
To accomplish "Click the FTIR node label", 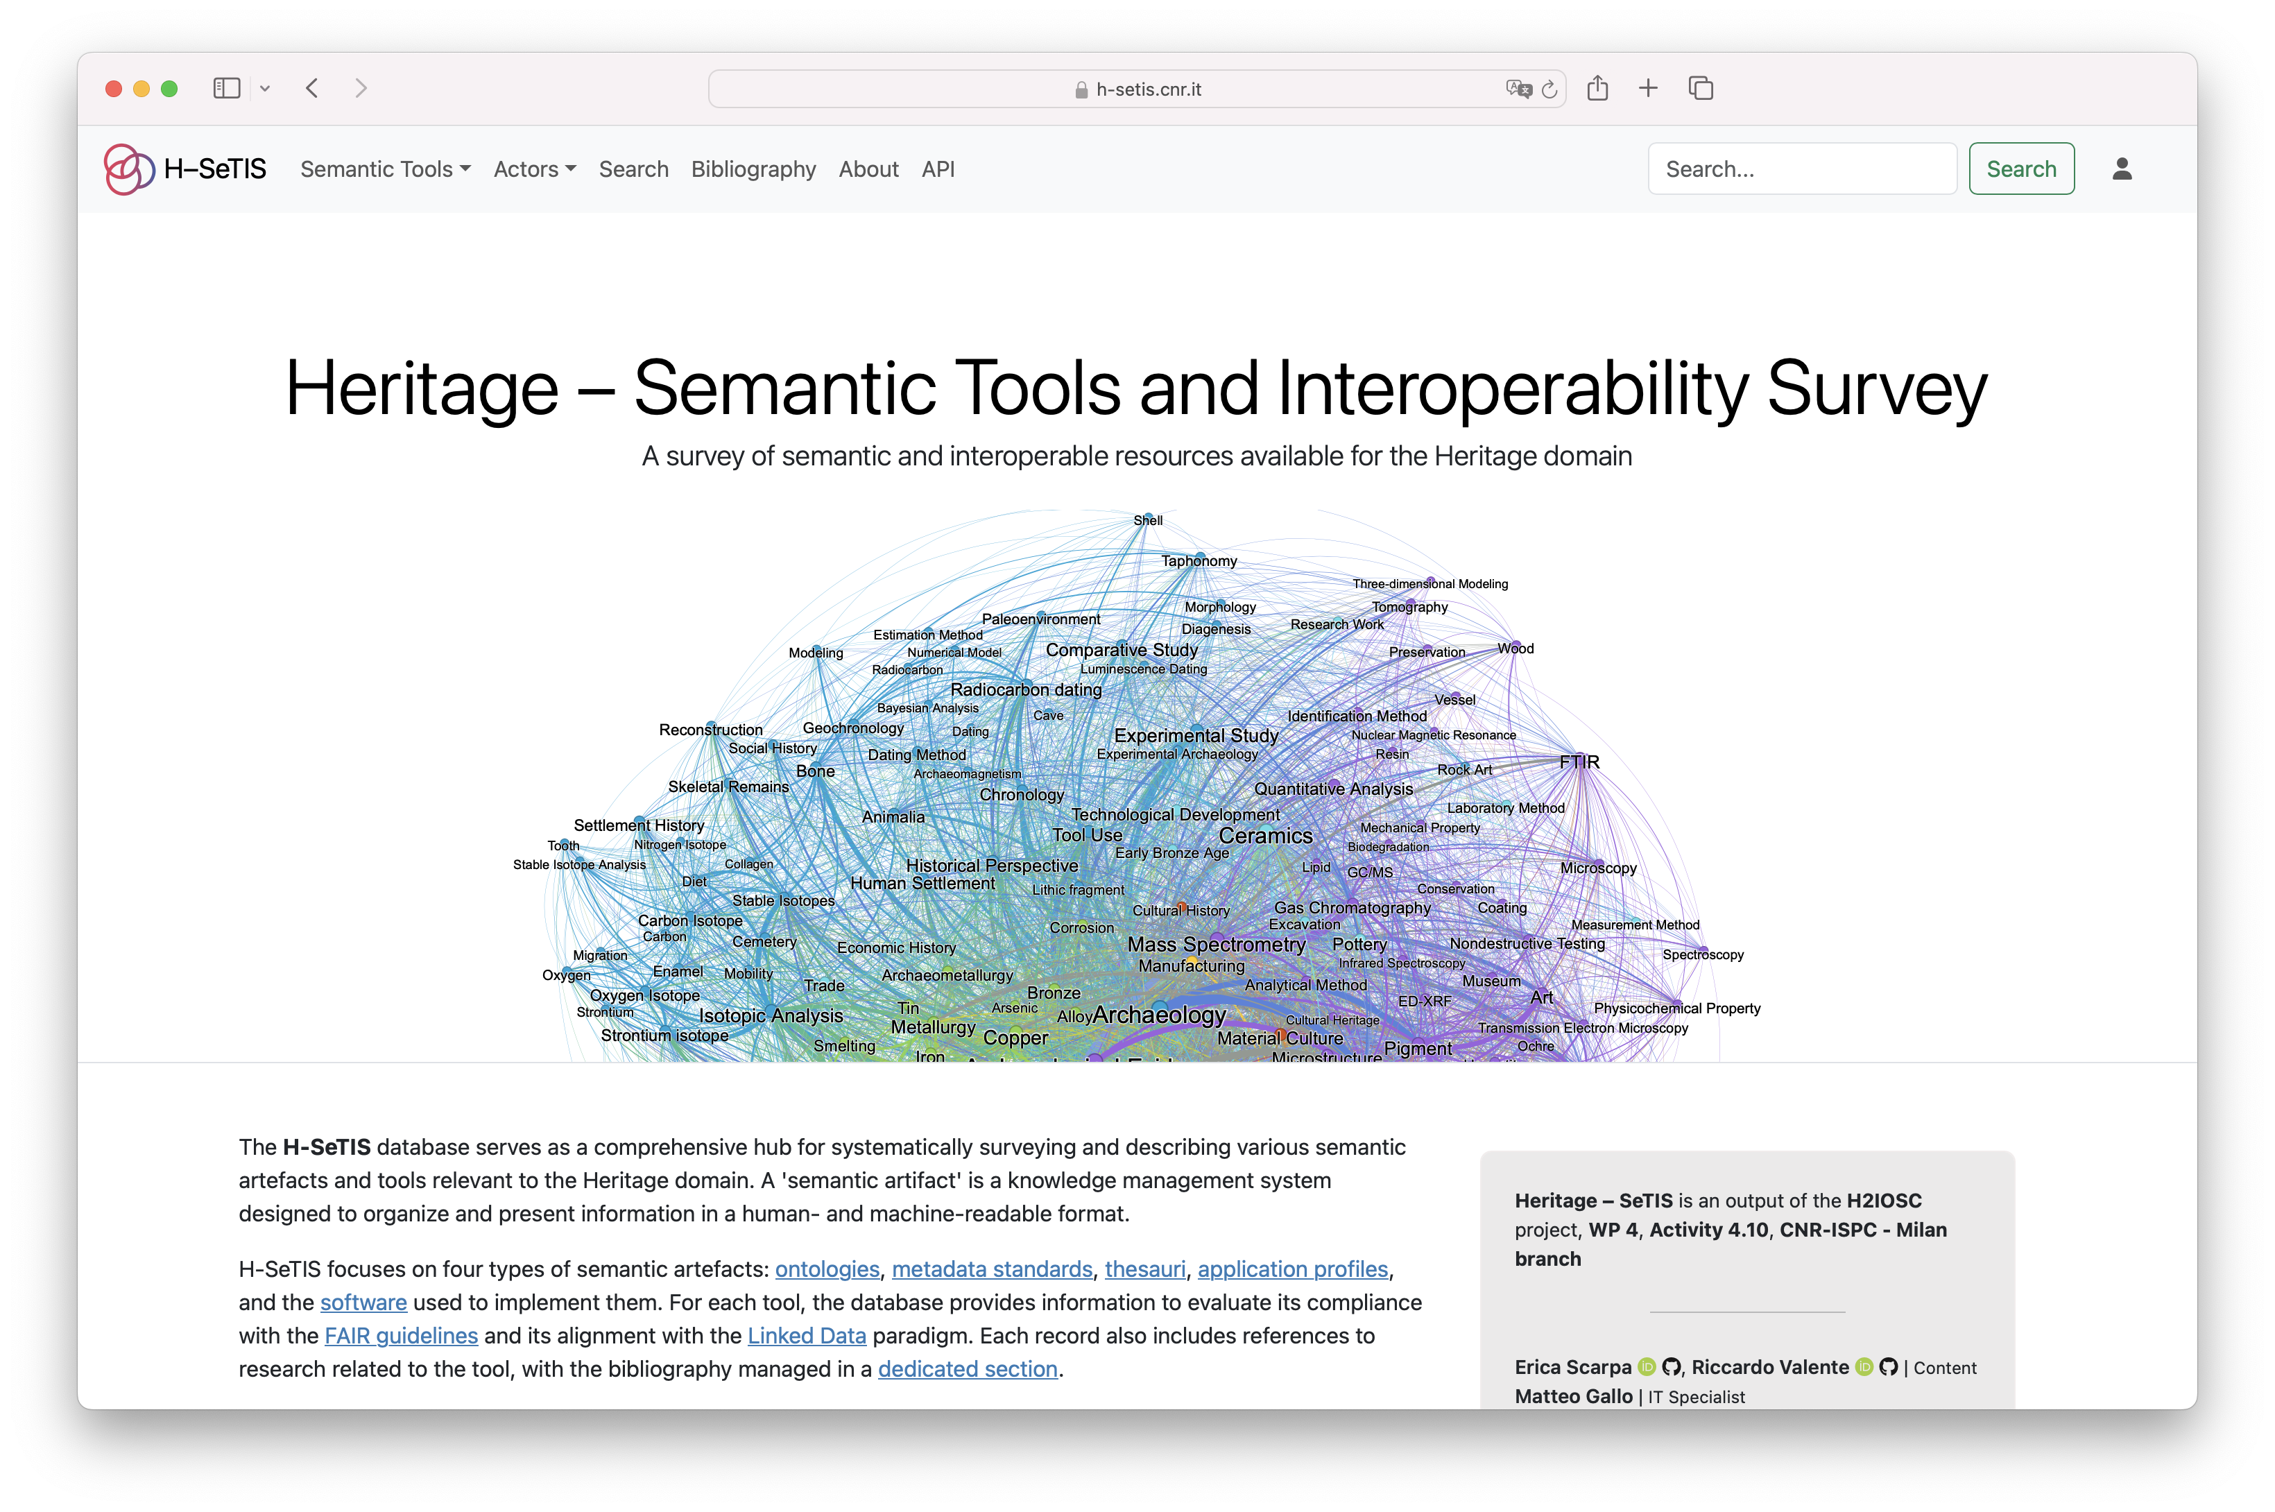I will coord(1580,762).
